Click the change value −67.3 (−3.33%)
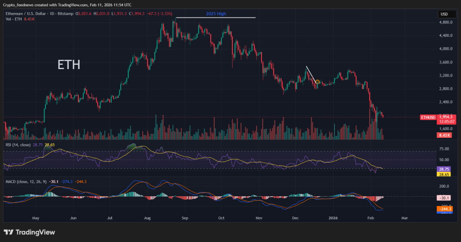The height and width of the screenshot is (242, 461). click(x=160, y=14)
